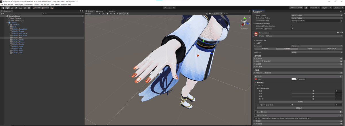Image resolution: width=345 pixels, height=126 pixels.
Task: Click the 簡易設定 mode button
Action: coord(265,49)
